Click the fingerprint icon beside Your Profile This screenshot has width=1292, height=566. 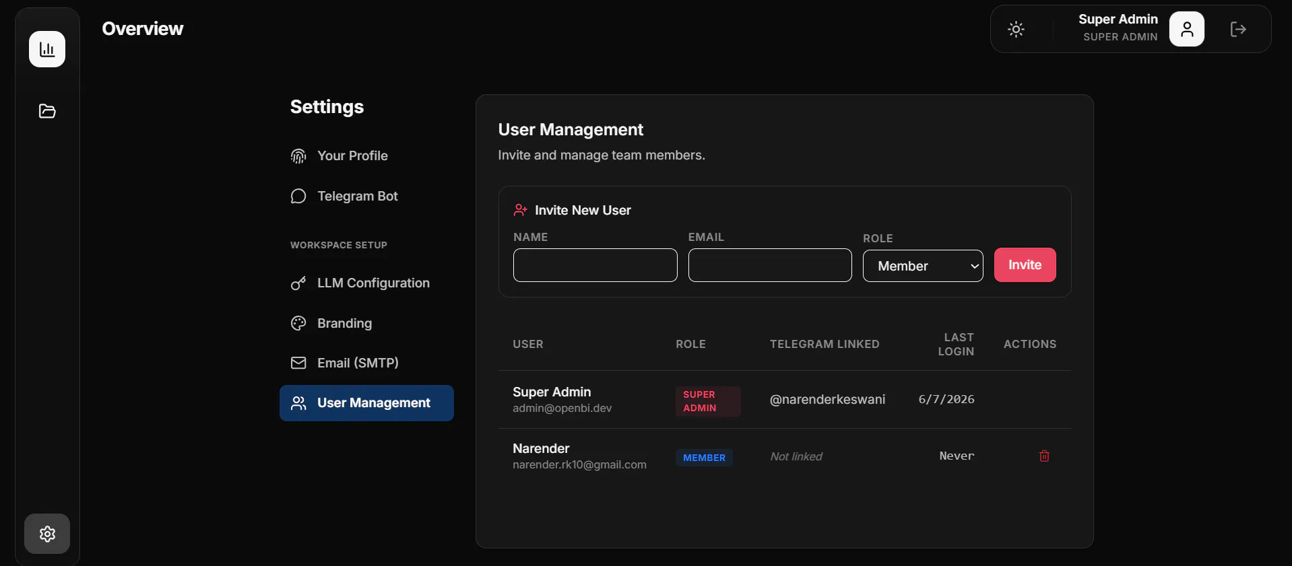point(298,156)
